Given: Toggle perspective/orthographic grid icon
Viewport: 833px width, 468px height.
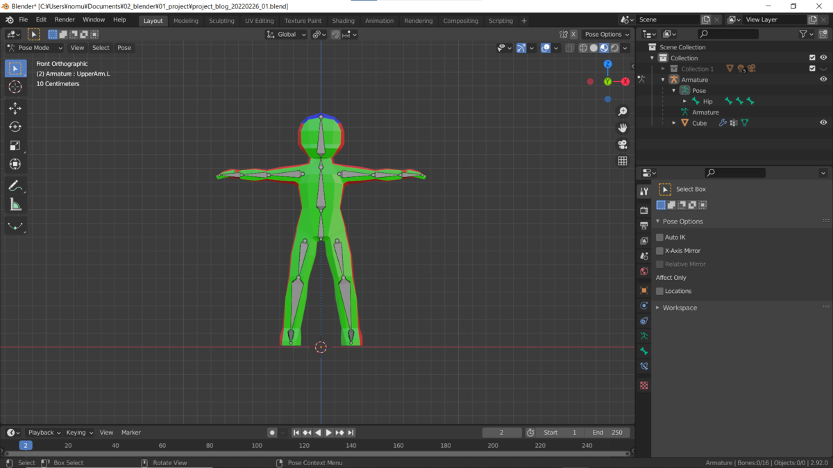Looking at the screenshot, I should pyautogui.click(x=623, y=161).
